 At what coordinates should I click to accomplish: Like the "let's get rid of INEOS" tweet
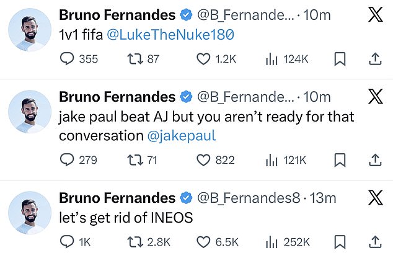[203, 242]
